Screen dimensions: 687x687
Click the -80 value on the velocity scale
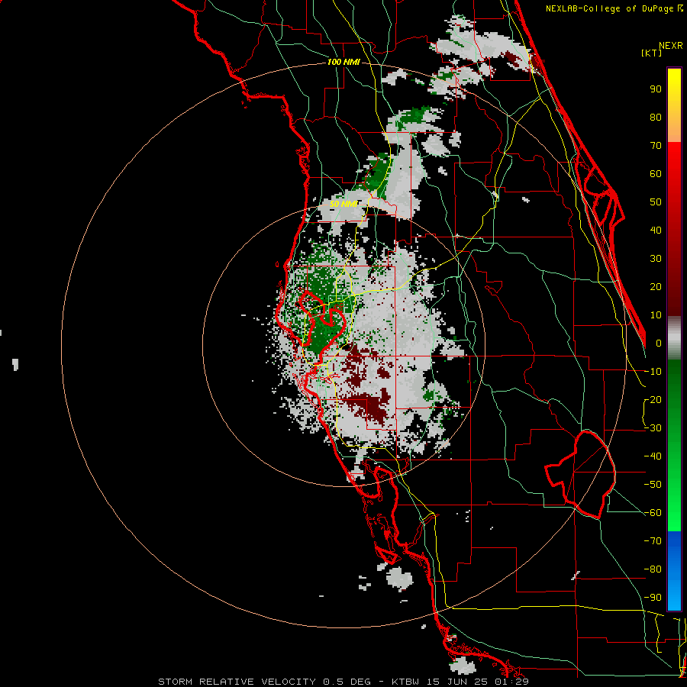coord(653,569)
